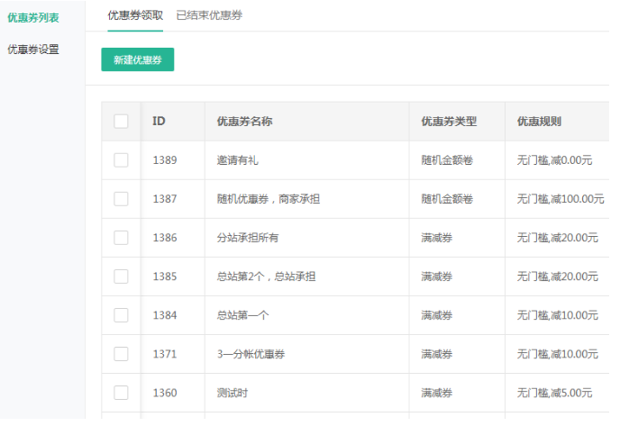The height and width of the screenshot is (426, 638).
Task: Open 优惠券设置 in the sidebar
Action: coord(33,50)
